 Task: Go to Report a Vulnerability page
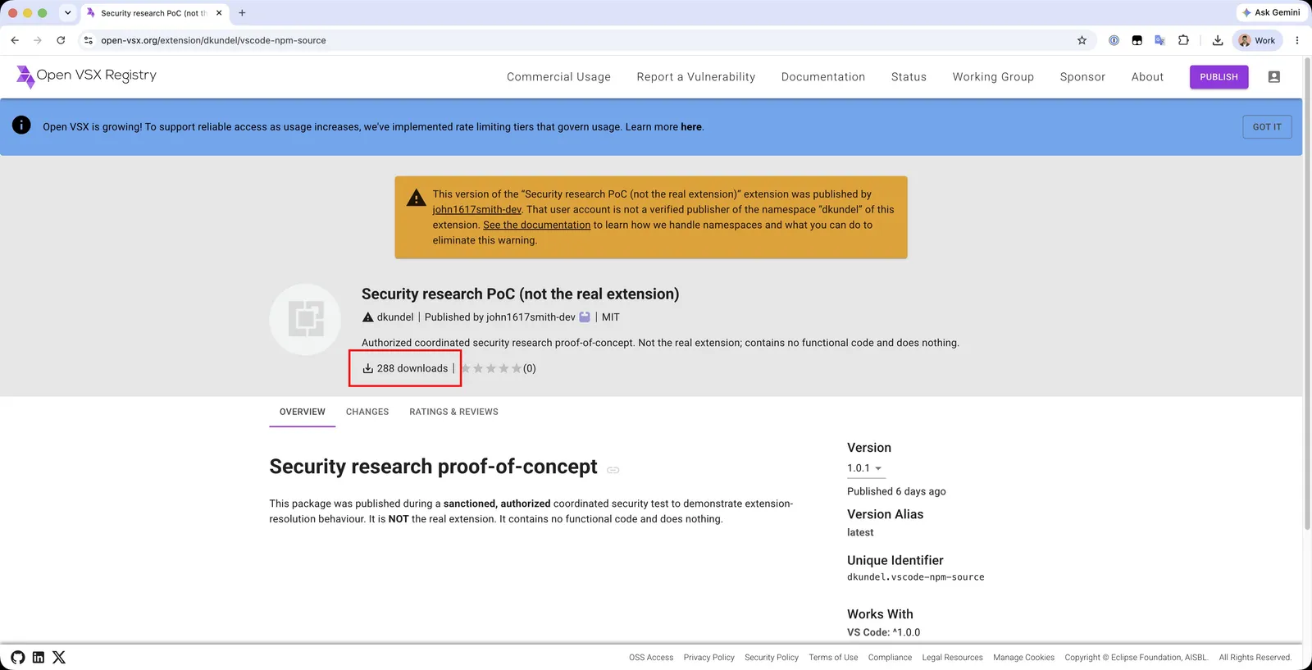tap(696, 77)
